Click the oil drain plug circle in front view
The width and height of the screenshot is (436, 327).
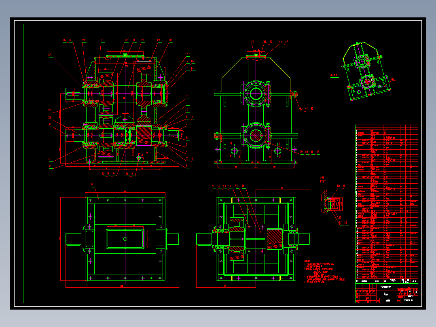[139, 158]
